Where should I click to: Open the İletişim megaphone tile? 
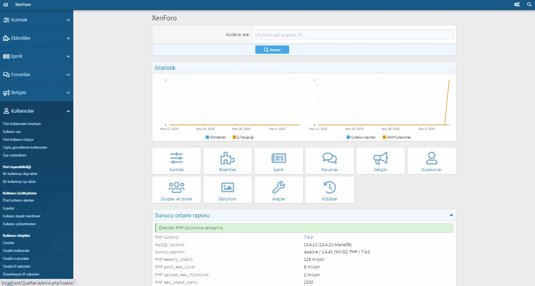[x=380, y=161]
